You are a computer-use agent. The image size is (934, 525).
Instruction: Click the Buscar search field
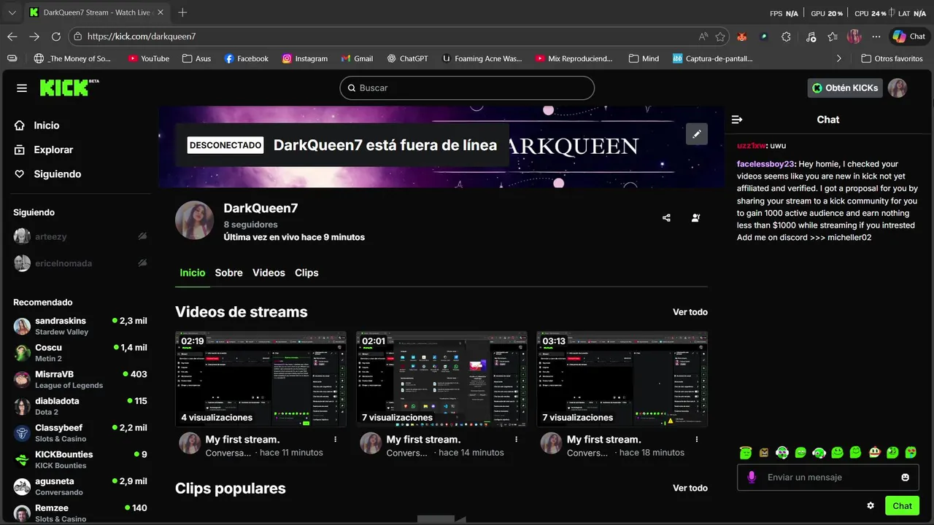[x=467, y=87]
